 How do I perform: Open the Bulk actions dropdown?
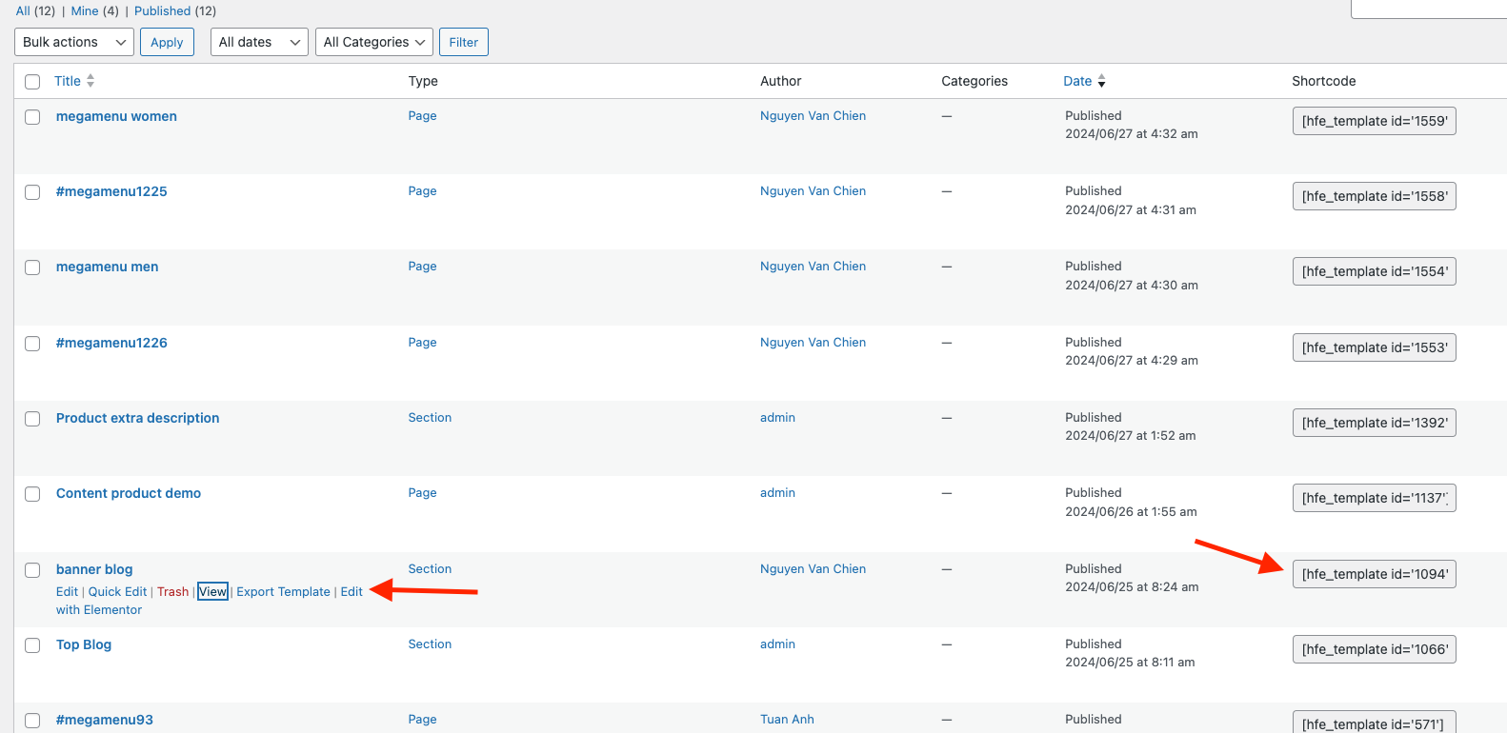(x=74, y=42)
